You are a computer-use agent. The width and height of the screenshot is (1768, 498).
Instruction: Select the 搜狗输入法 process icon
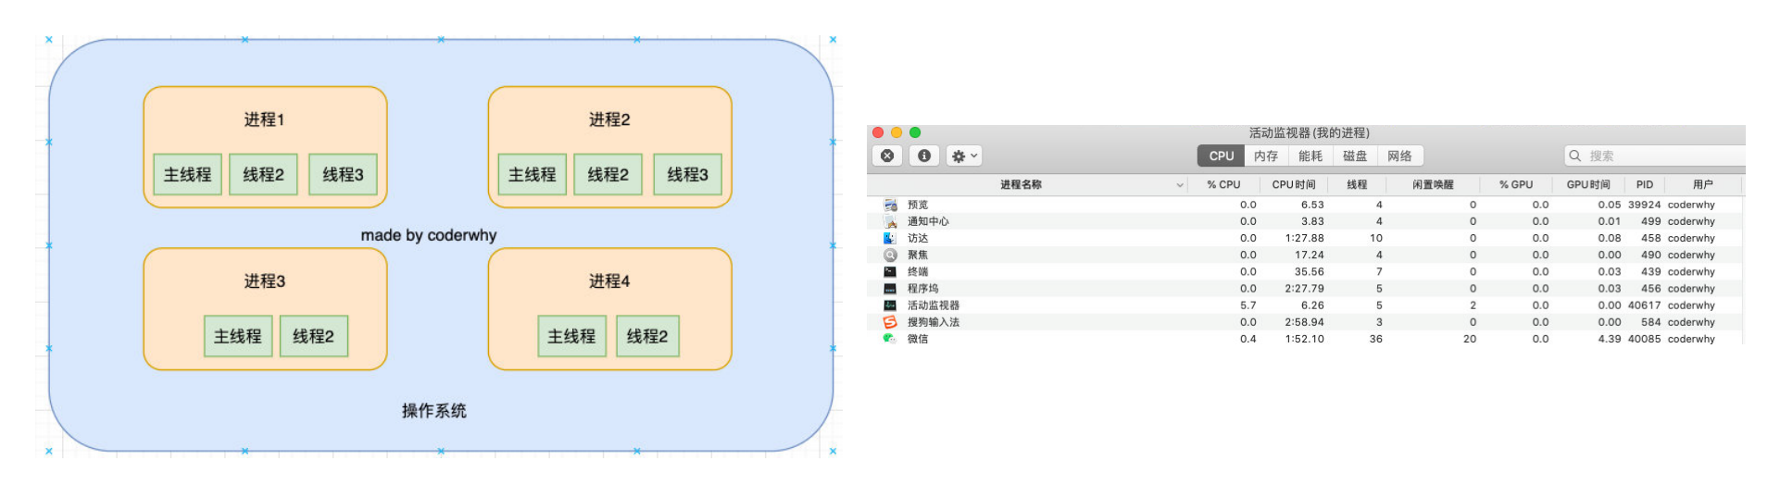coord(890,322)
